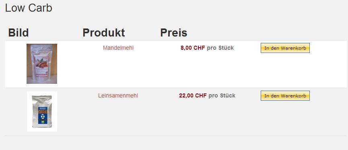Open the Leinsamenmehl product image
Image resolution: width=348 pixels, height=150 pixels.
[x=42, y=111]
